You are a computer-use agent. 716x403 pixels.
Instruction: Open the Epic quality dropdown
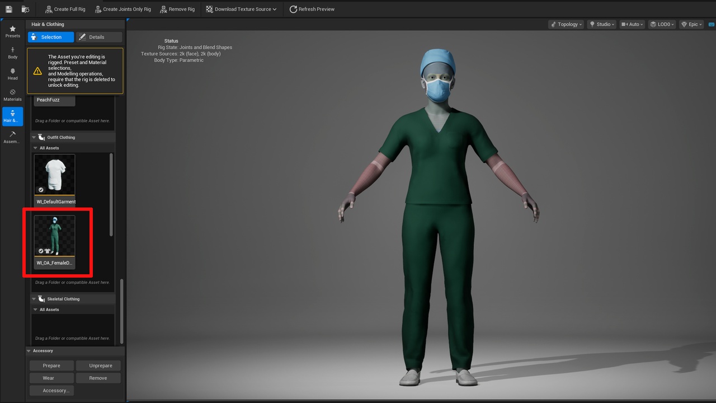(691, 25)
